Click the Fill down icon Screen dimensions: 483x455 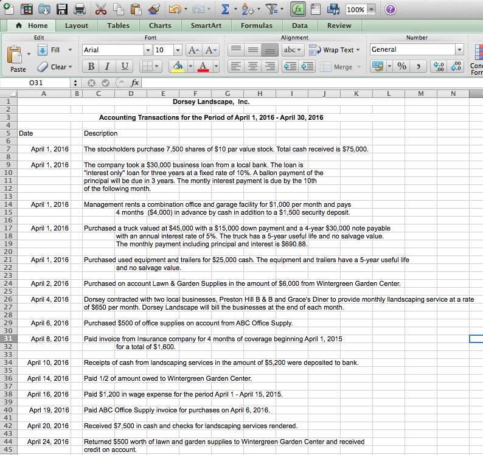click(43, 50)
